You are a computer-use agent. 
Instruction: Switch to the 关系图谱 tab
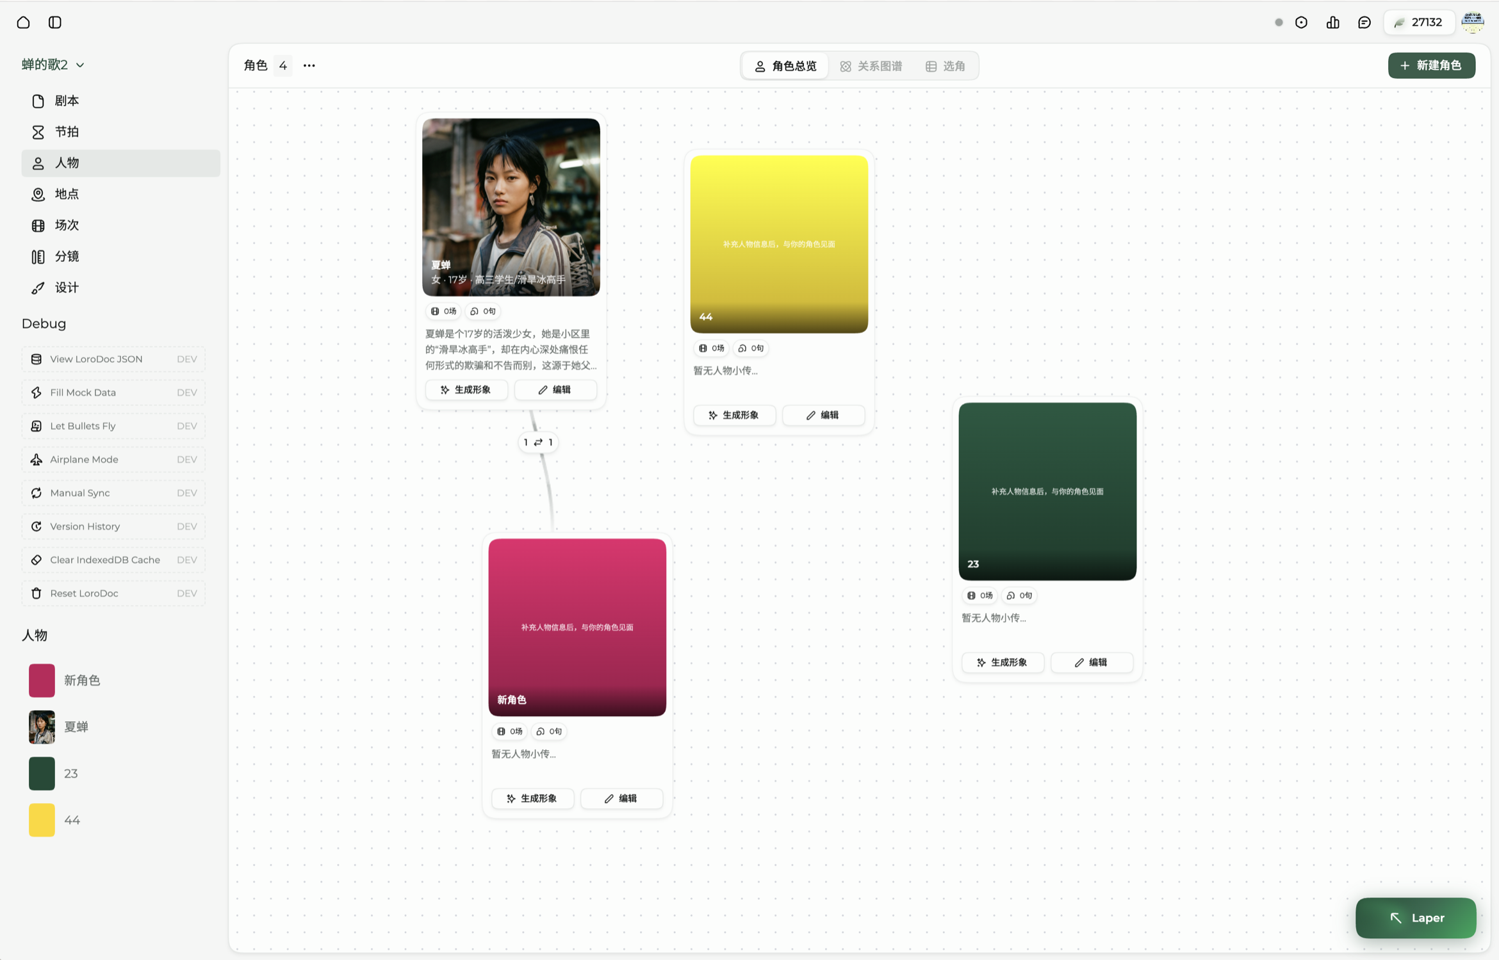coord(871,66)
